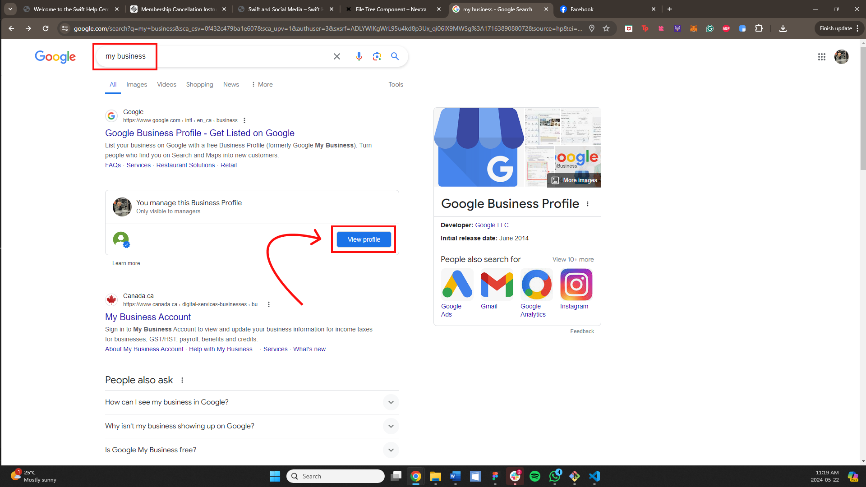Bookmark page with star icon
The width and height of the screenshot is (866, 487).
[x=606, y=28]
